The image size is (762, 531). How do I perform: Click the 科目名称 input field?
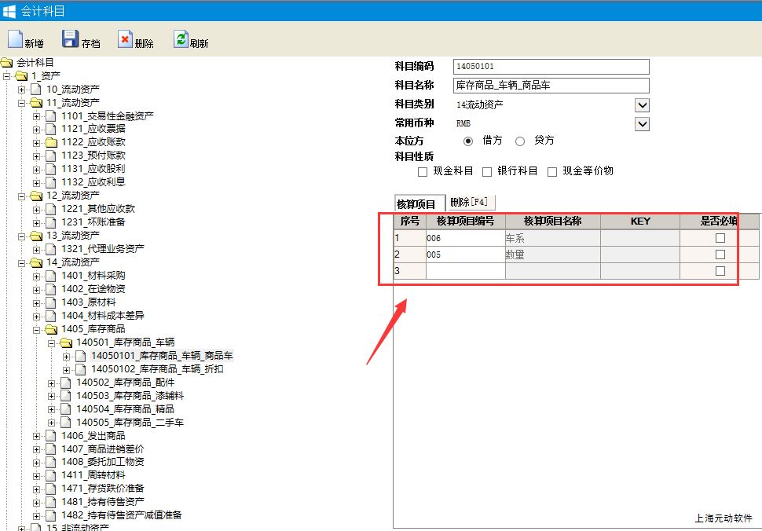pyautogui.click(x=551, y=86)
